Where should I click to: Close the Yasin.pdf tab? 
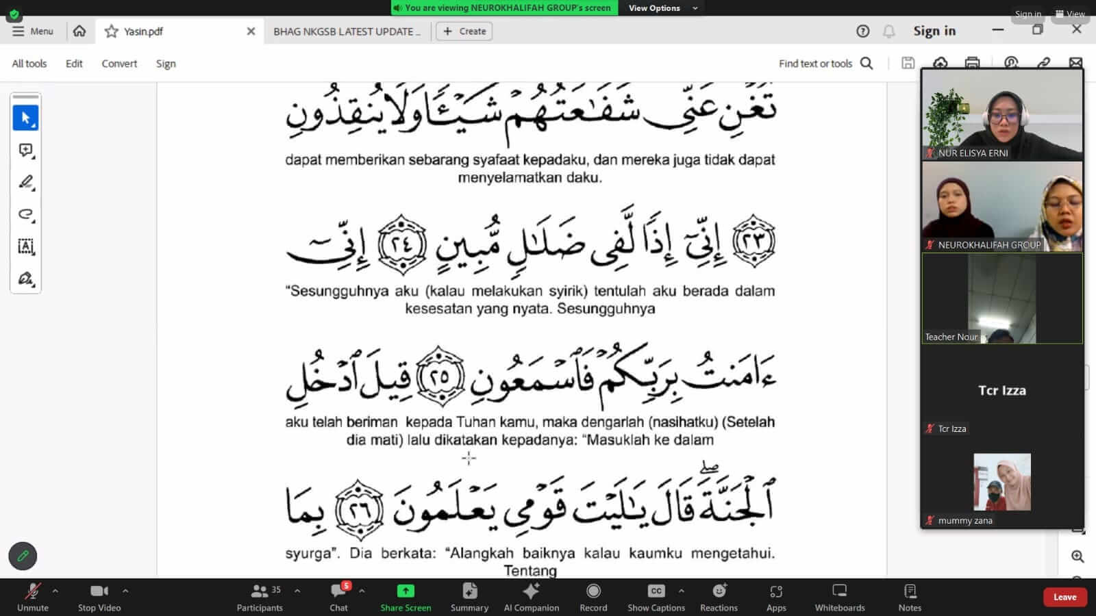point(251,31)
